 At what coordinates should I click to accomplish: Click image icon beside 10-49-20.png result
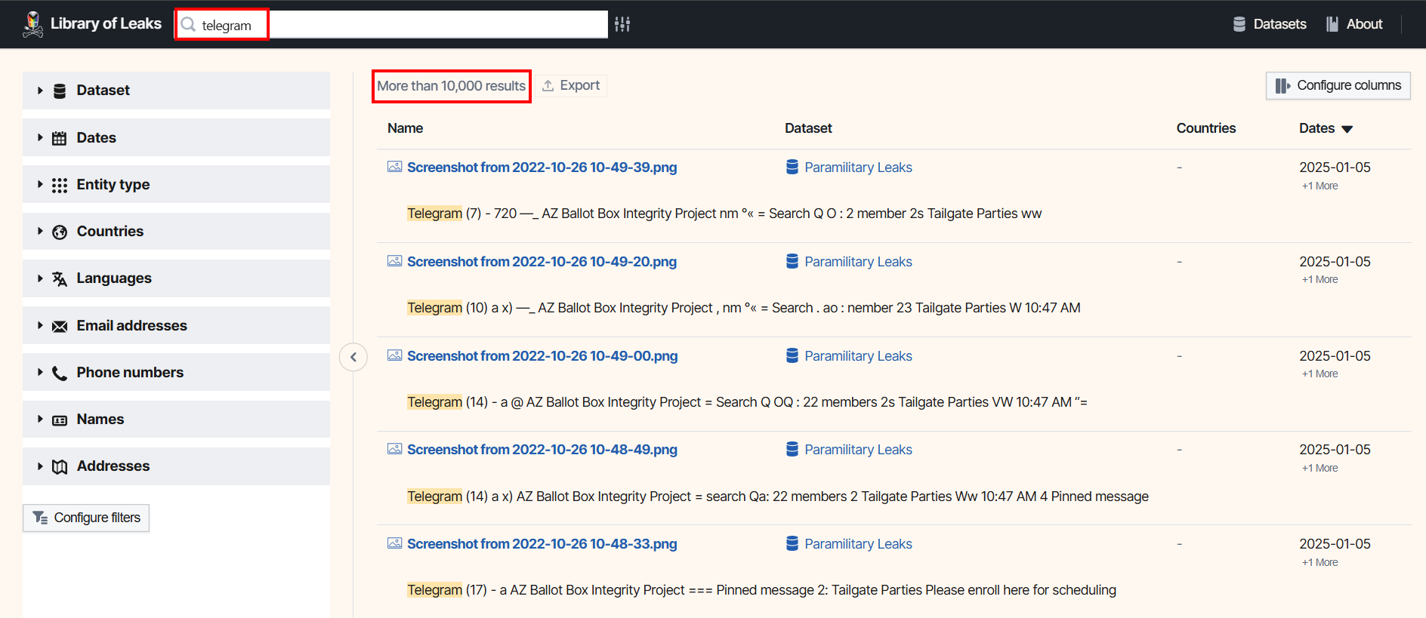point(394,261)
